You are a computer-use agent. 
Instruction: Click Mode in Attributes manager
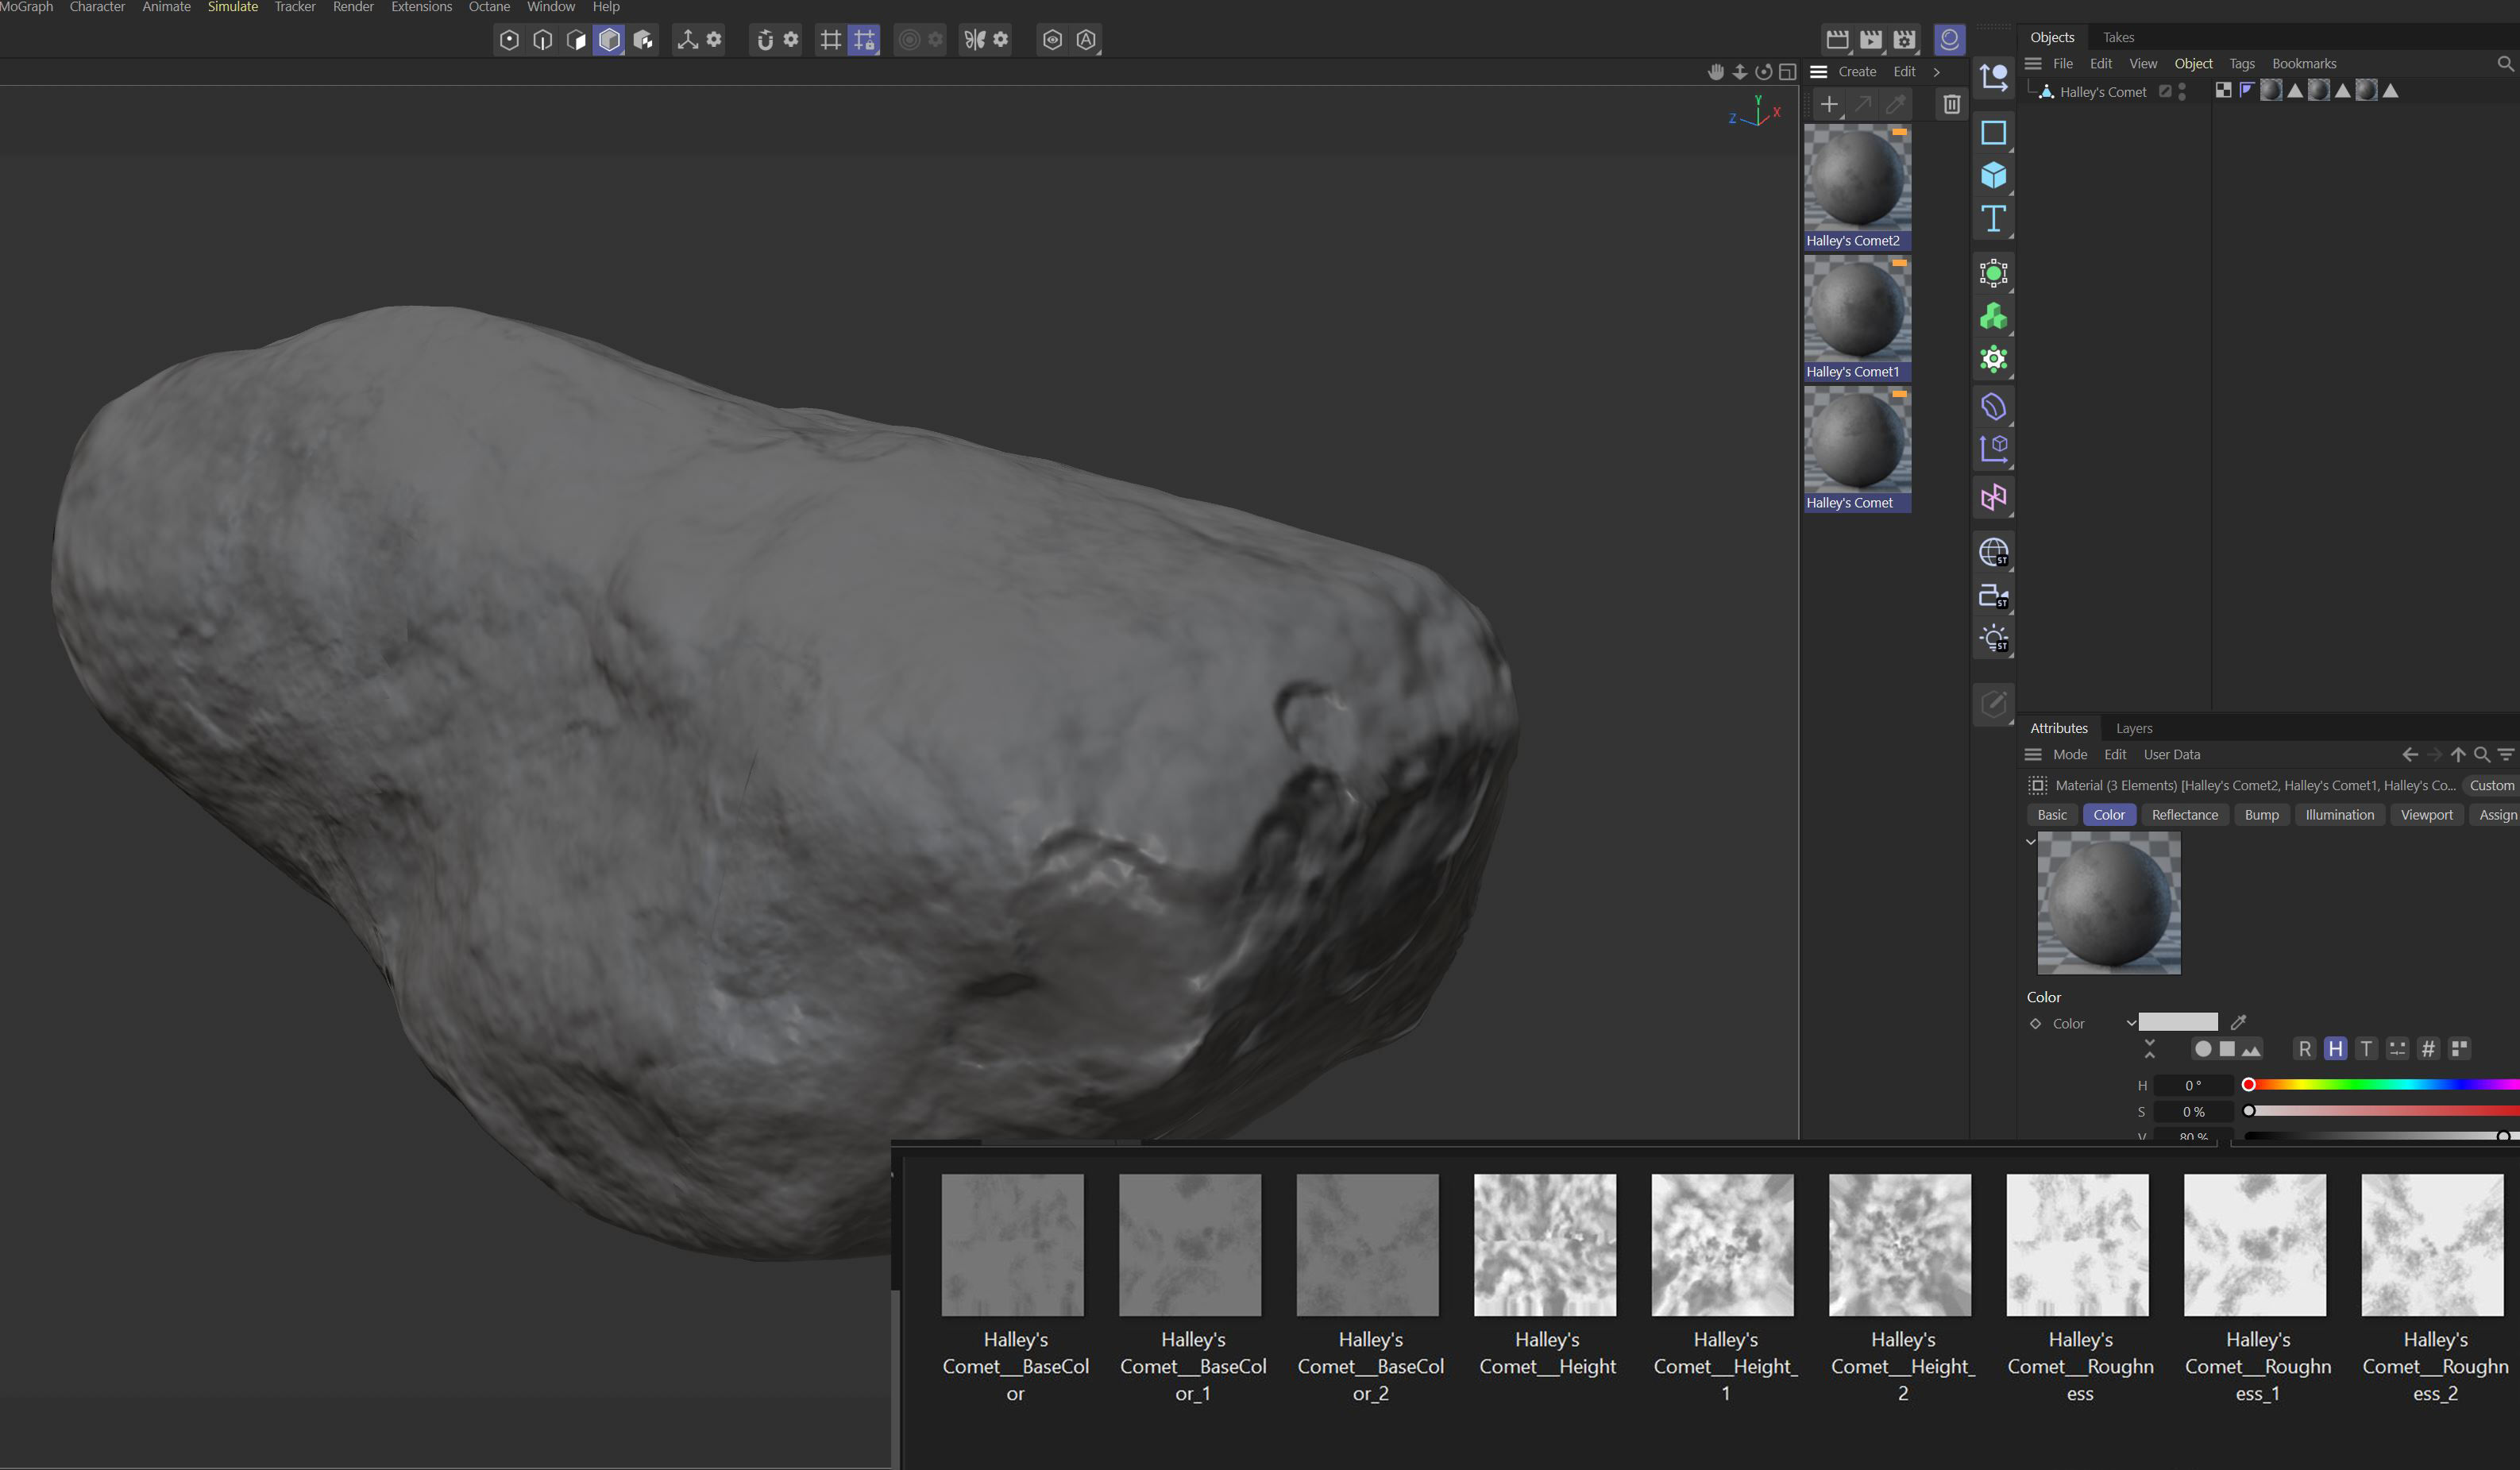point(2070,755)
